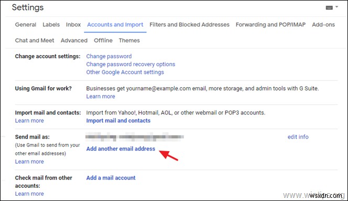Click Add a mail account link

(x=111, y=178)
